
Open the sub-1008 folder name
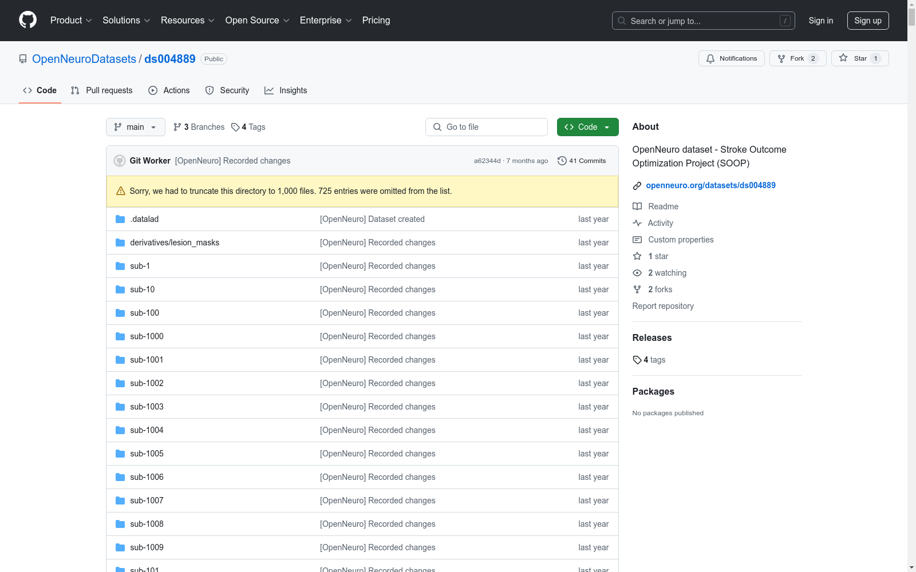coord(147,524)
